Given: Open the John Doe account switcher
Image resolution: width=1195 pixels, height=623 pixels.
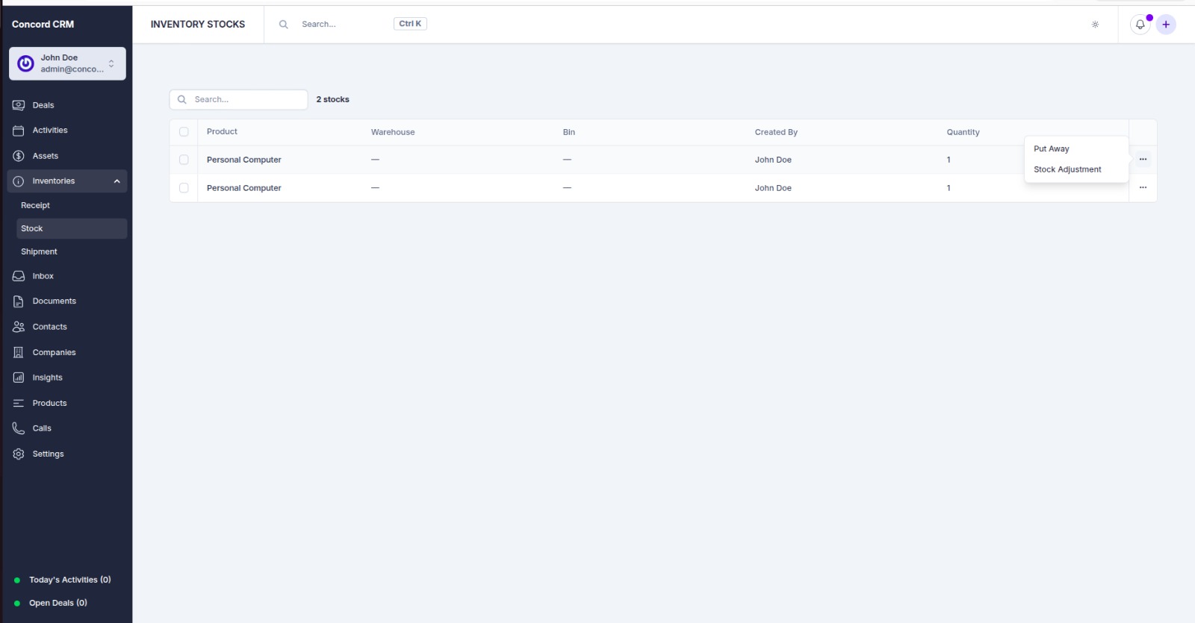Looking at the screenshot, I should tap(67, 63).
